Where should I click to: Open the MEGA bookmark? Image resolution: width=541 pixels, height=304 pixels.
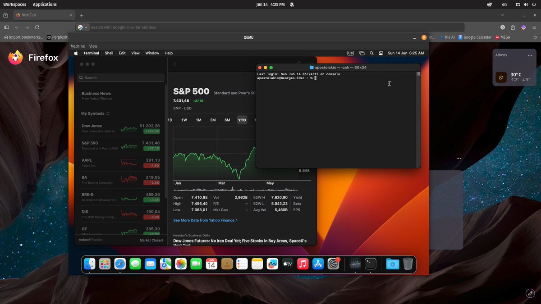[x=503, y=37]
